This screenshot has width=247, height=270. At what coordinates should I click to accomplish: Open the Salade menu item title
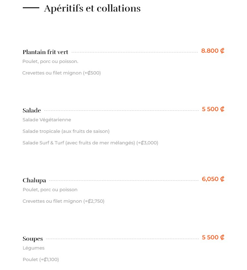[32, 110]
